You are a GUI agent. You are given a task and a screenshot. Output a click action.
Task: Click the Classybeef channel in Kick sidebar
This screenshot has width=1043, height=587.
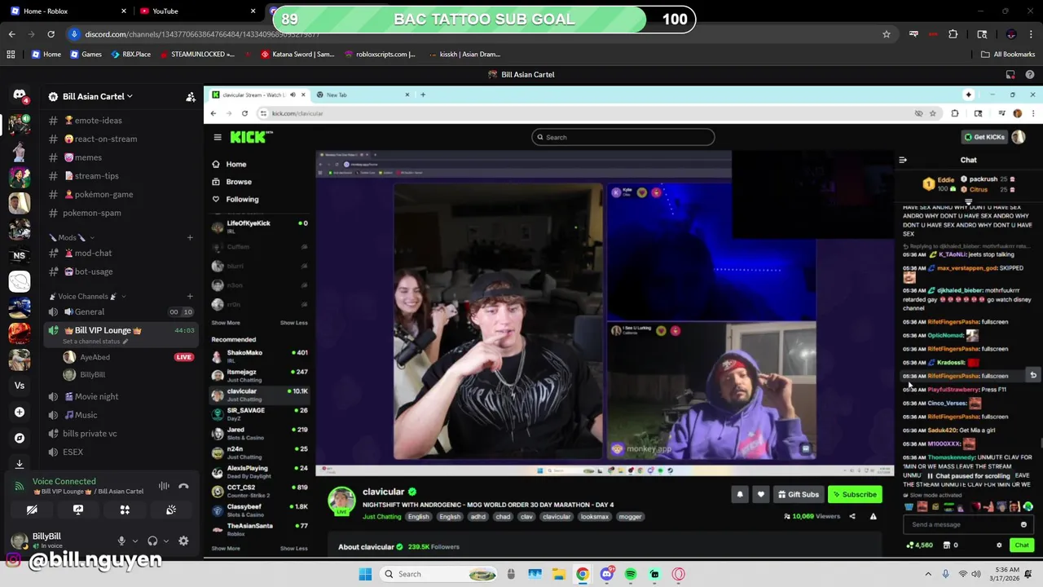257,510
